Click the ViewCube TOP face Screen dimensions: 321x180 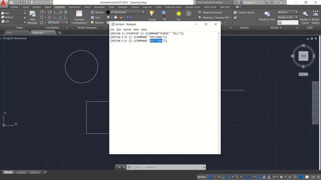pyautogui.click(x=303, y=56)
